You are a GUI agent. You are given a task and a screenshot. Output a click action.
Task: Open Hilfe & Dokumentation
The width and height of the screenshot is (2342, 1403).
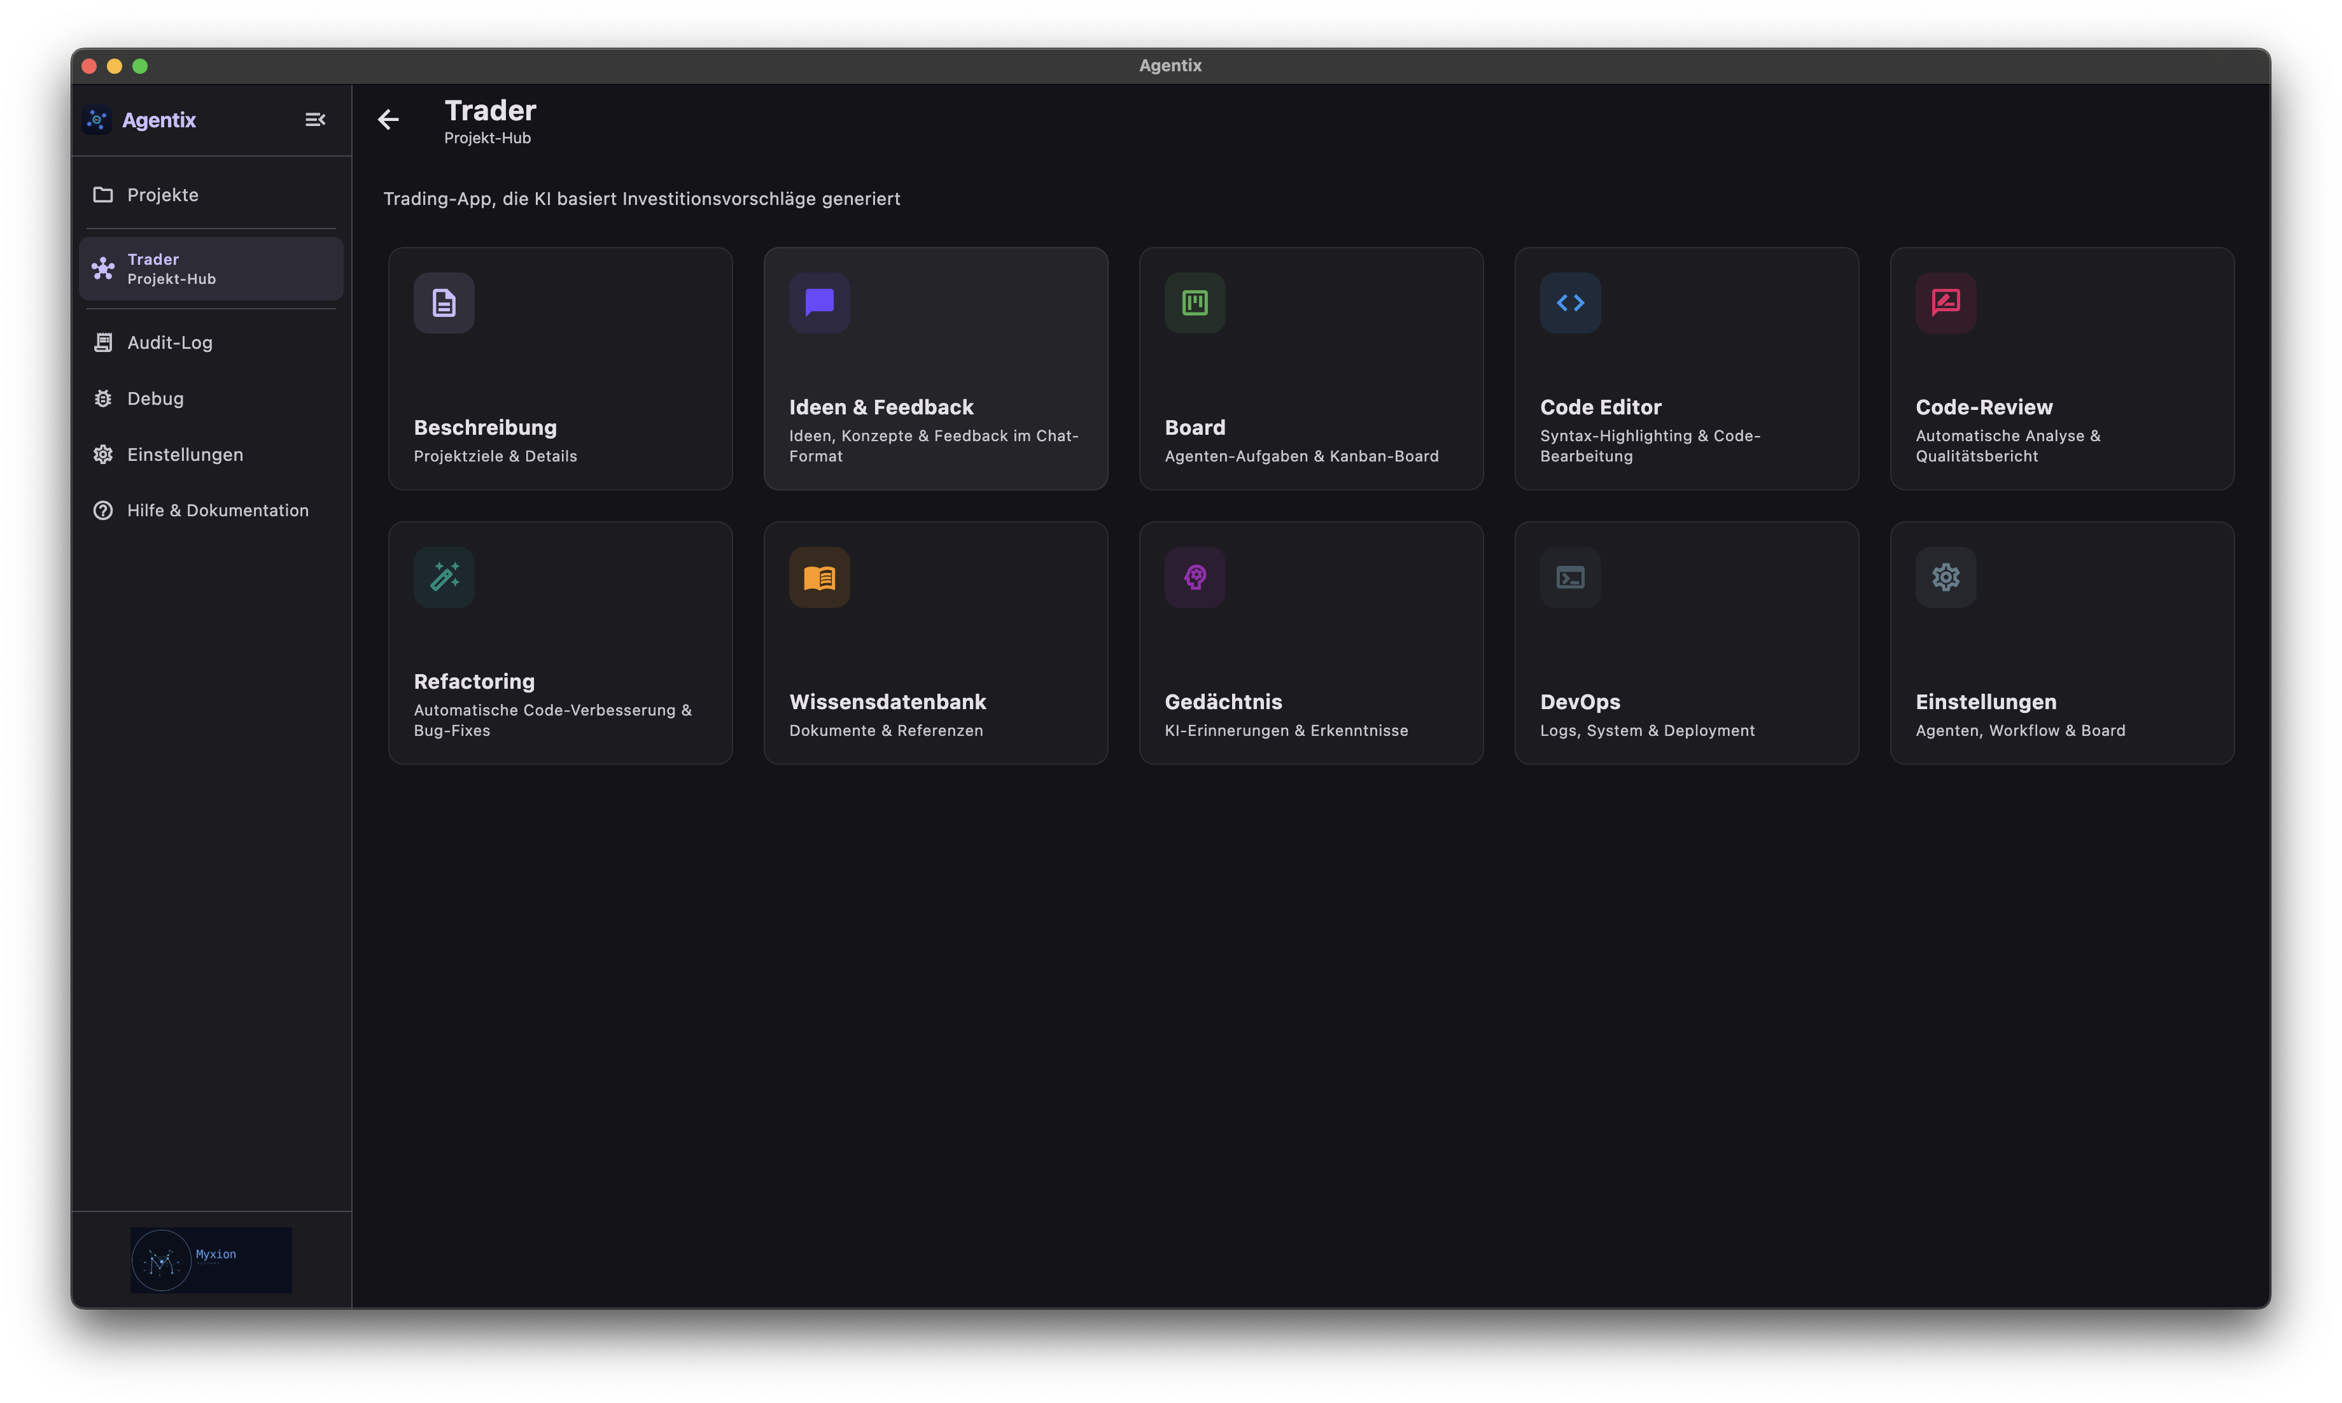211,511
